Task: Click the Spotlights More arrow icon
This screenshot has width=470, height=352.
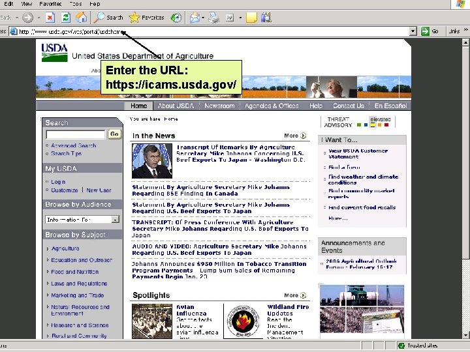Action: click(304, 295)
